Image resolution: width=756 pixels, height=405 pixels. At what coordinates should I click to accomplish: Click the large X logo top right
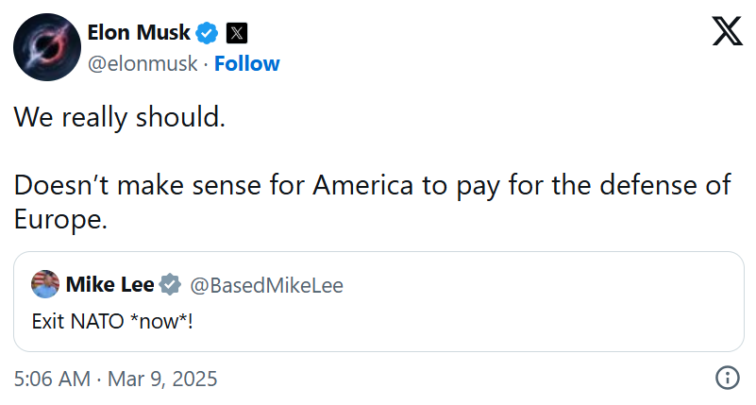[726, 32]
